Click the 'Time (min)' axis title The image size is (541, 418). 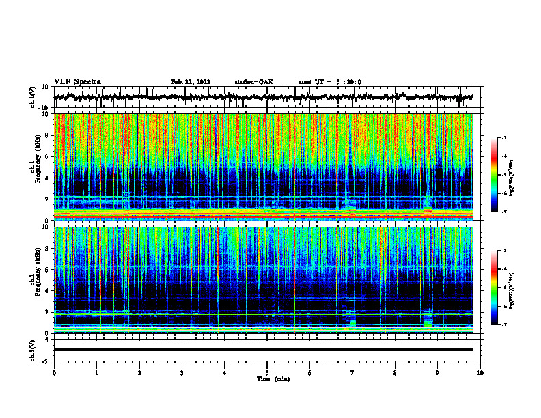pos(273,379)
